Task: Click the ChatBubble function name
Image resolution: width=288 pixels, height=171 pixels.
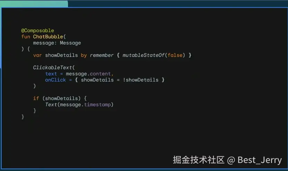Action: 48,36
